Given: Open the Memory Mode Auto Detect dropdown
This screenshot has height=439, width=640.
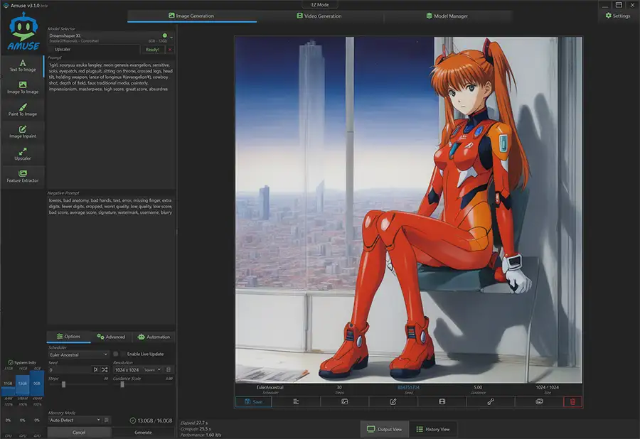Looking at the screenshot, I should click(x=75, y=420).
